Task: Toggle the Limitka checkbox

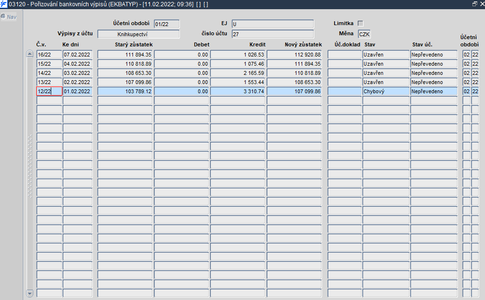Action: (x=360, y=24)
